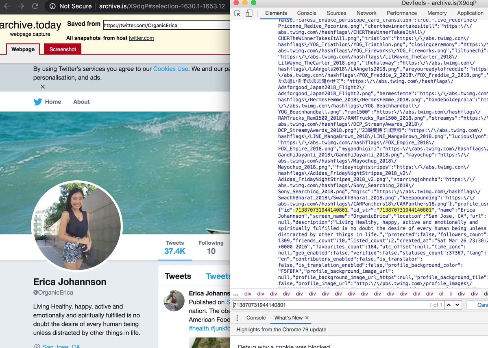
Task: Click Highlights from the Chrome 79 update
Action: 281,330
